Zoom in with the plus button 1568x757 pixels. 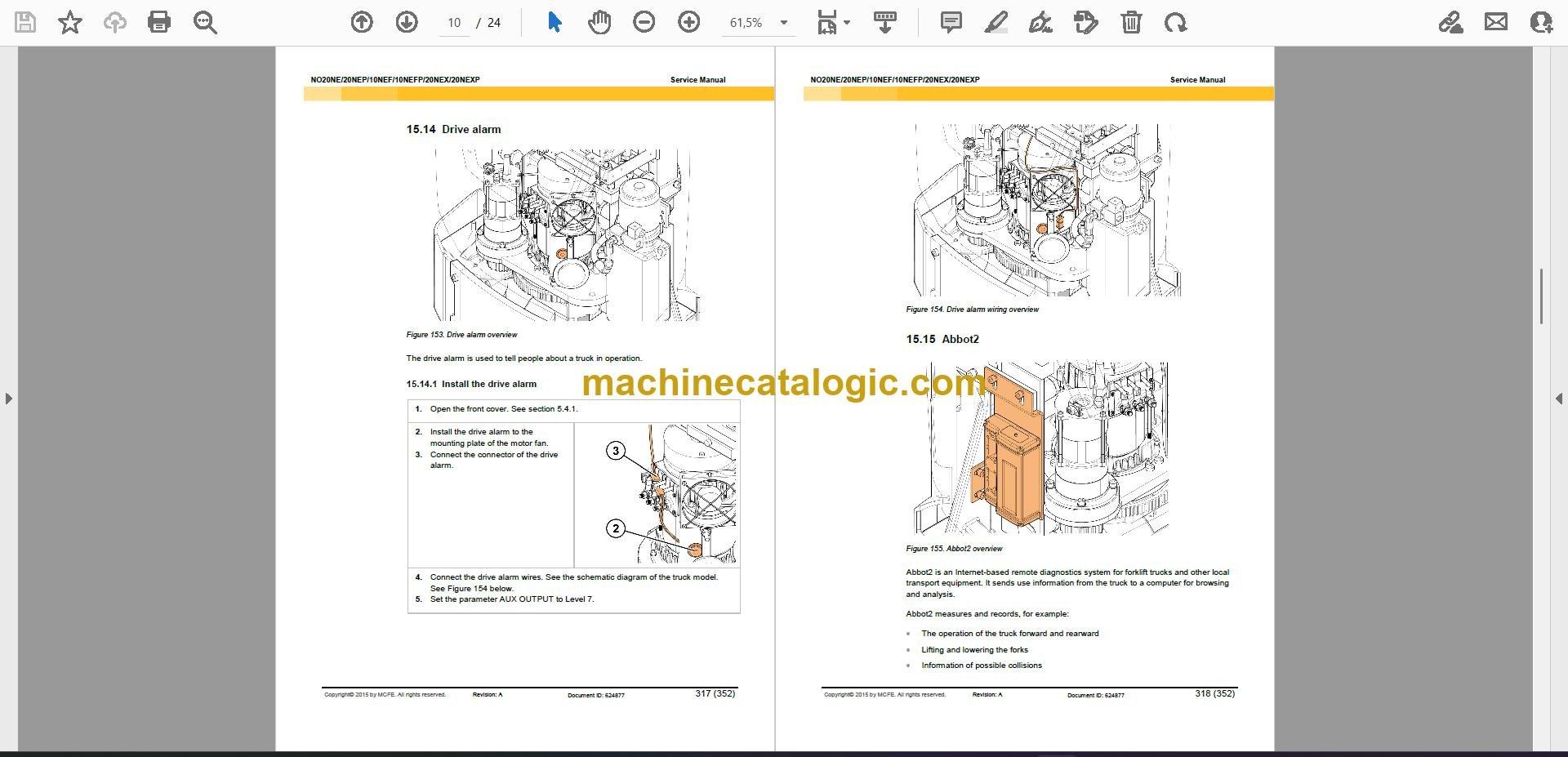(689, 22)
